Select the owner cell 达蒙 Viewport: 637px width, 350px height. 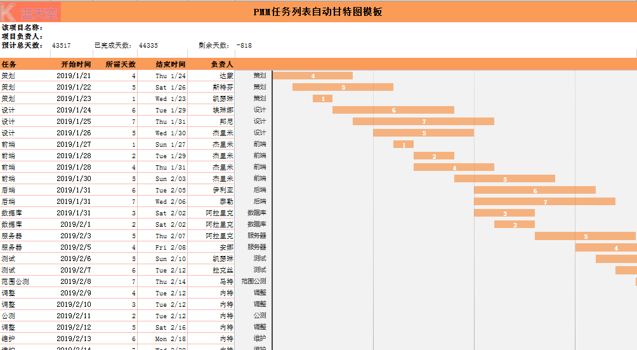[226, 76]
